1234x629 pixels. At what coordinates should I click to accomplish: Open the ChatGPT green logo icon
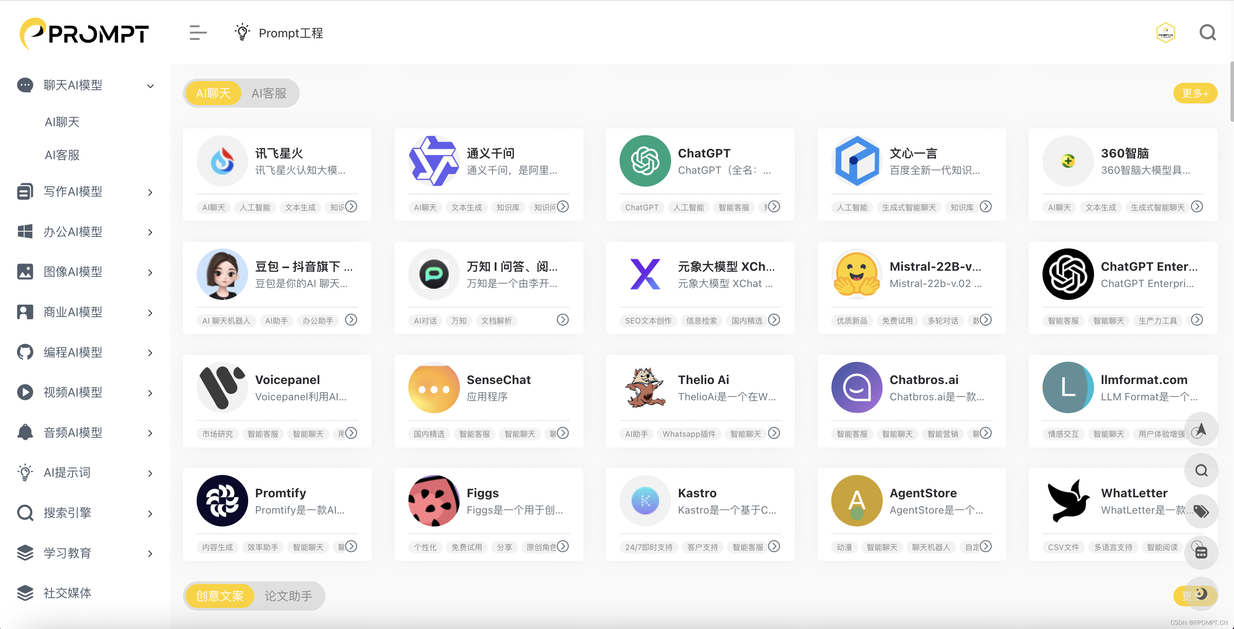coord(645,161)
